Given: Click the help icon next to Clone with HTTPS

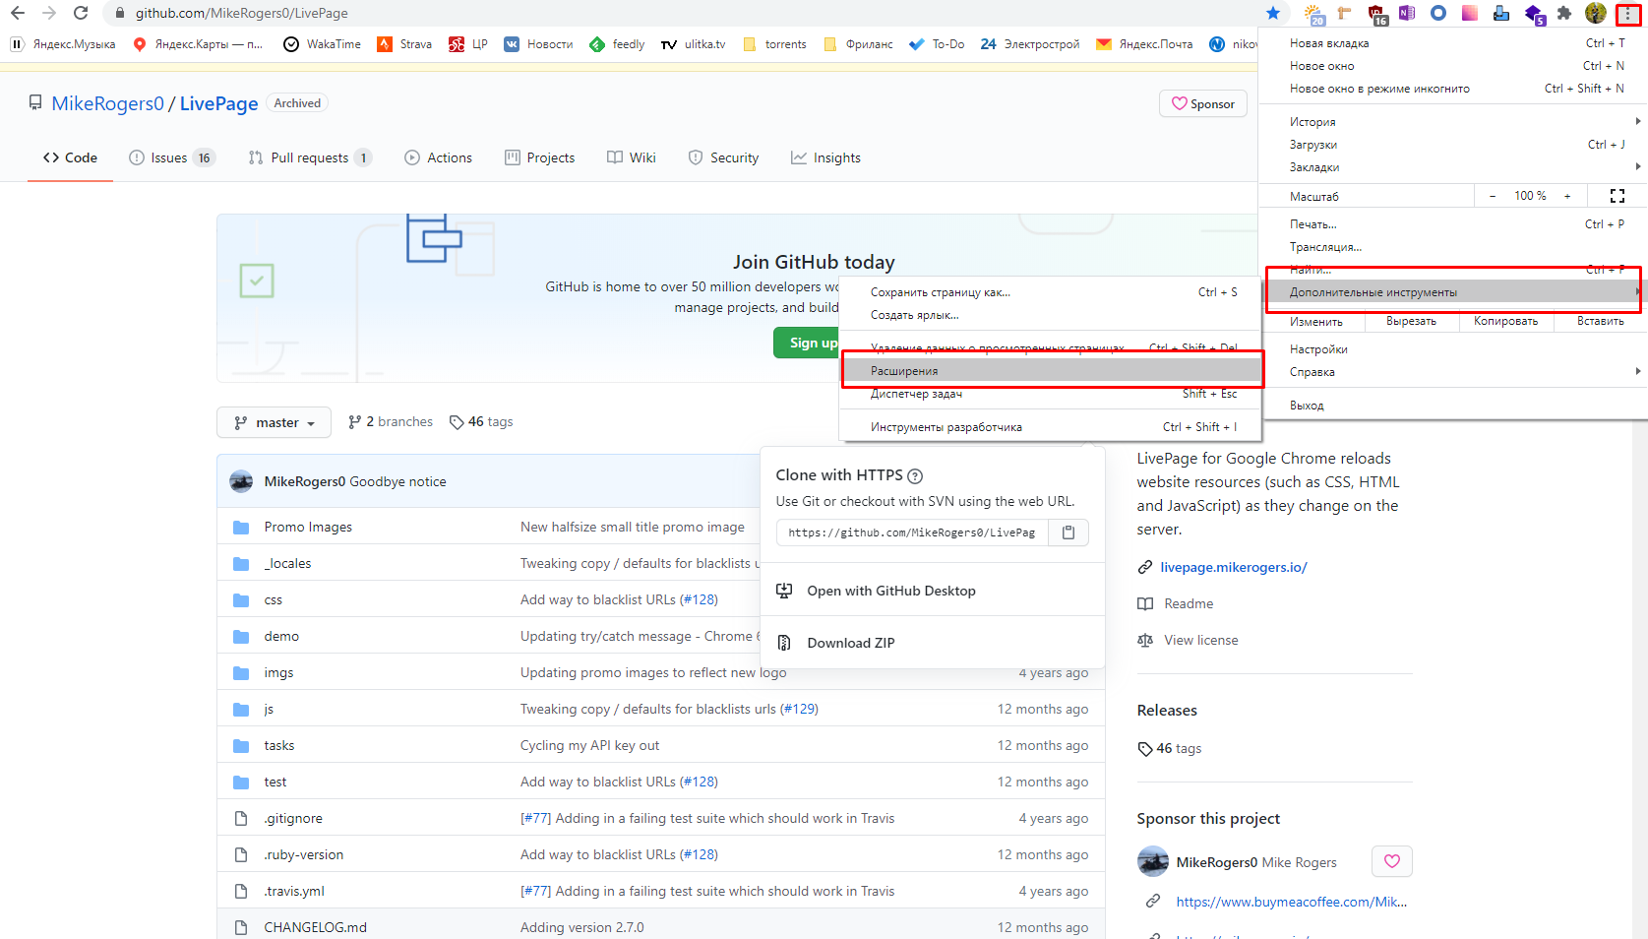Looking at the screenshot, I should 915,476.
